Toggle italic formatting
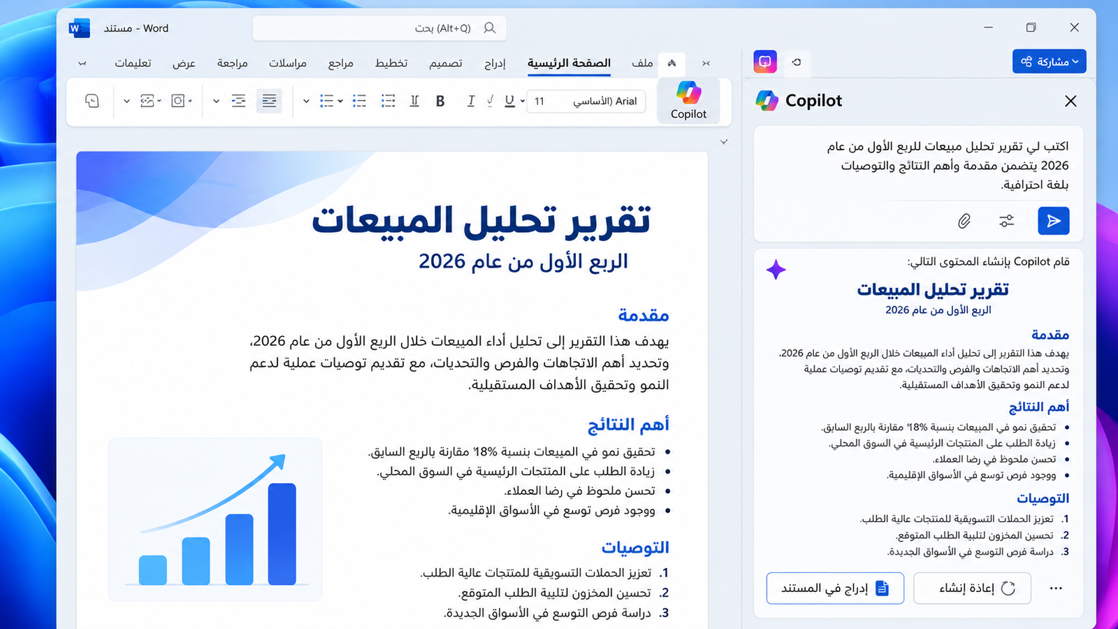This screenshot has width=1118, height=629. point(471,101)
